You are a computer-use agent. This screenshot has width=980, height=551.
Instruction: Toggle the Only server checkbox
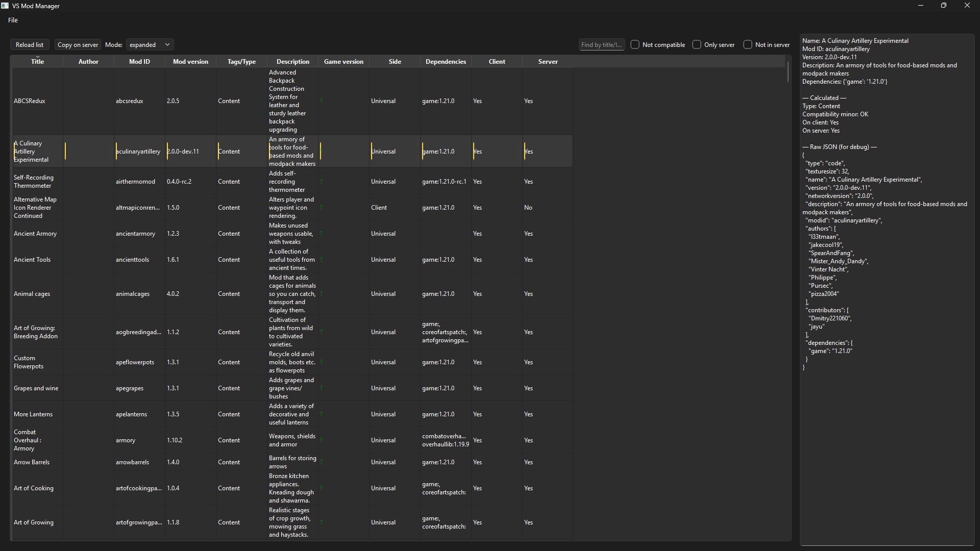(x=697, y=45)
